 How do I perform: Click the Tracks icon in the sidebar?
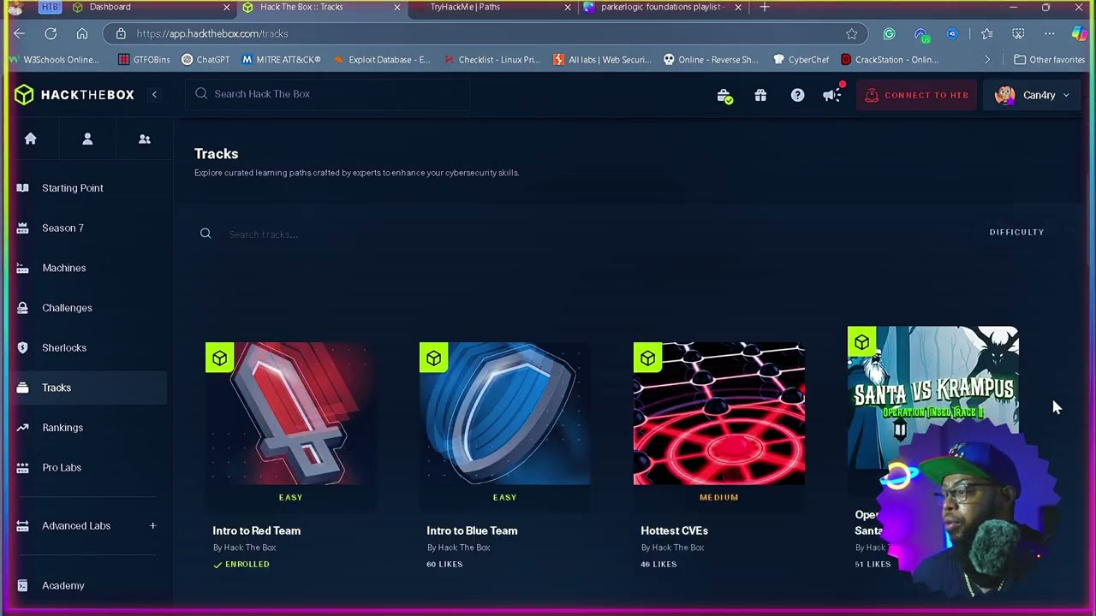[x=23, y=388]
